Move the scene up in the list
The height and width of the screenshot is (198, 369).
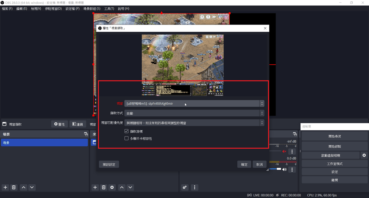[24, 187]
